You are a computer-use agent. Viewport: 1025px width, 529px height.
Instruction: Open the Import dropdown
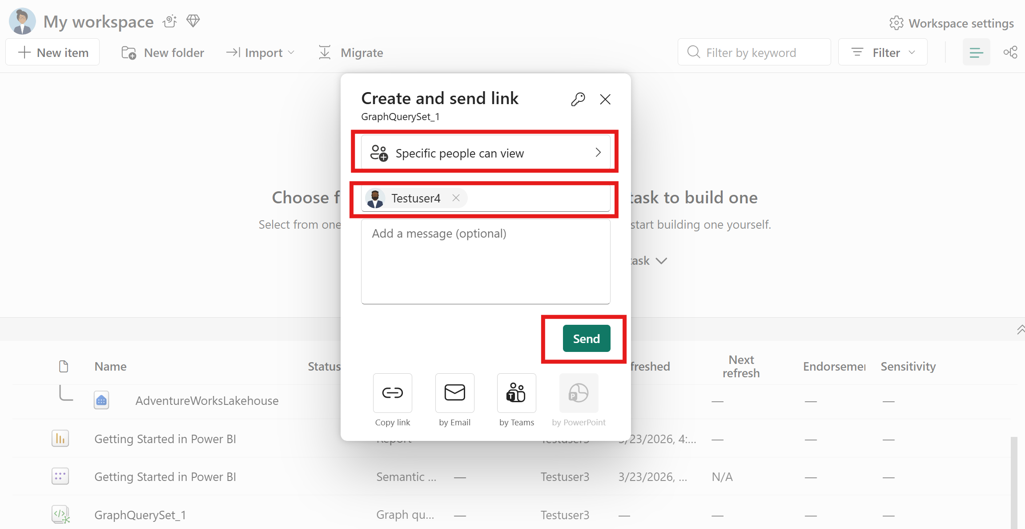tap(260, 52)
